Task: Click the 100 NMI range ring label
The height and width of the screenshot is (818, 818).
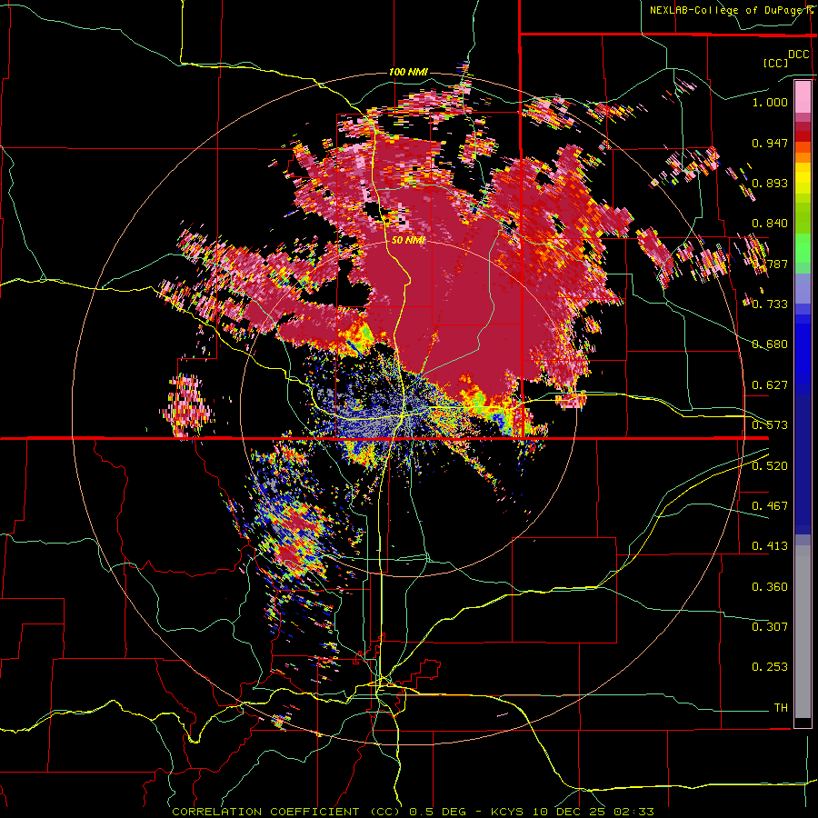Action: tap(408, 72)
